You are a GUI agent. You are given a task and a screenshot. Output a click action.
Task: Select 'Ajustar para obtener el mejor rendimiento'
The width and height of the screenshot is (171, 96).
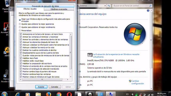click(x=20, y=27)
